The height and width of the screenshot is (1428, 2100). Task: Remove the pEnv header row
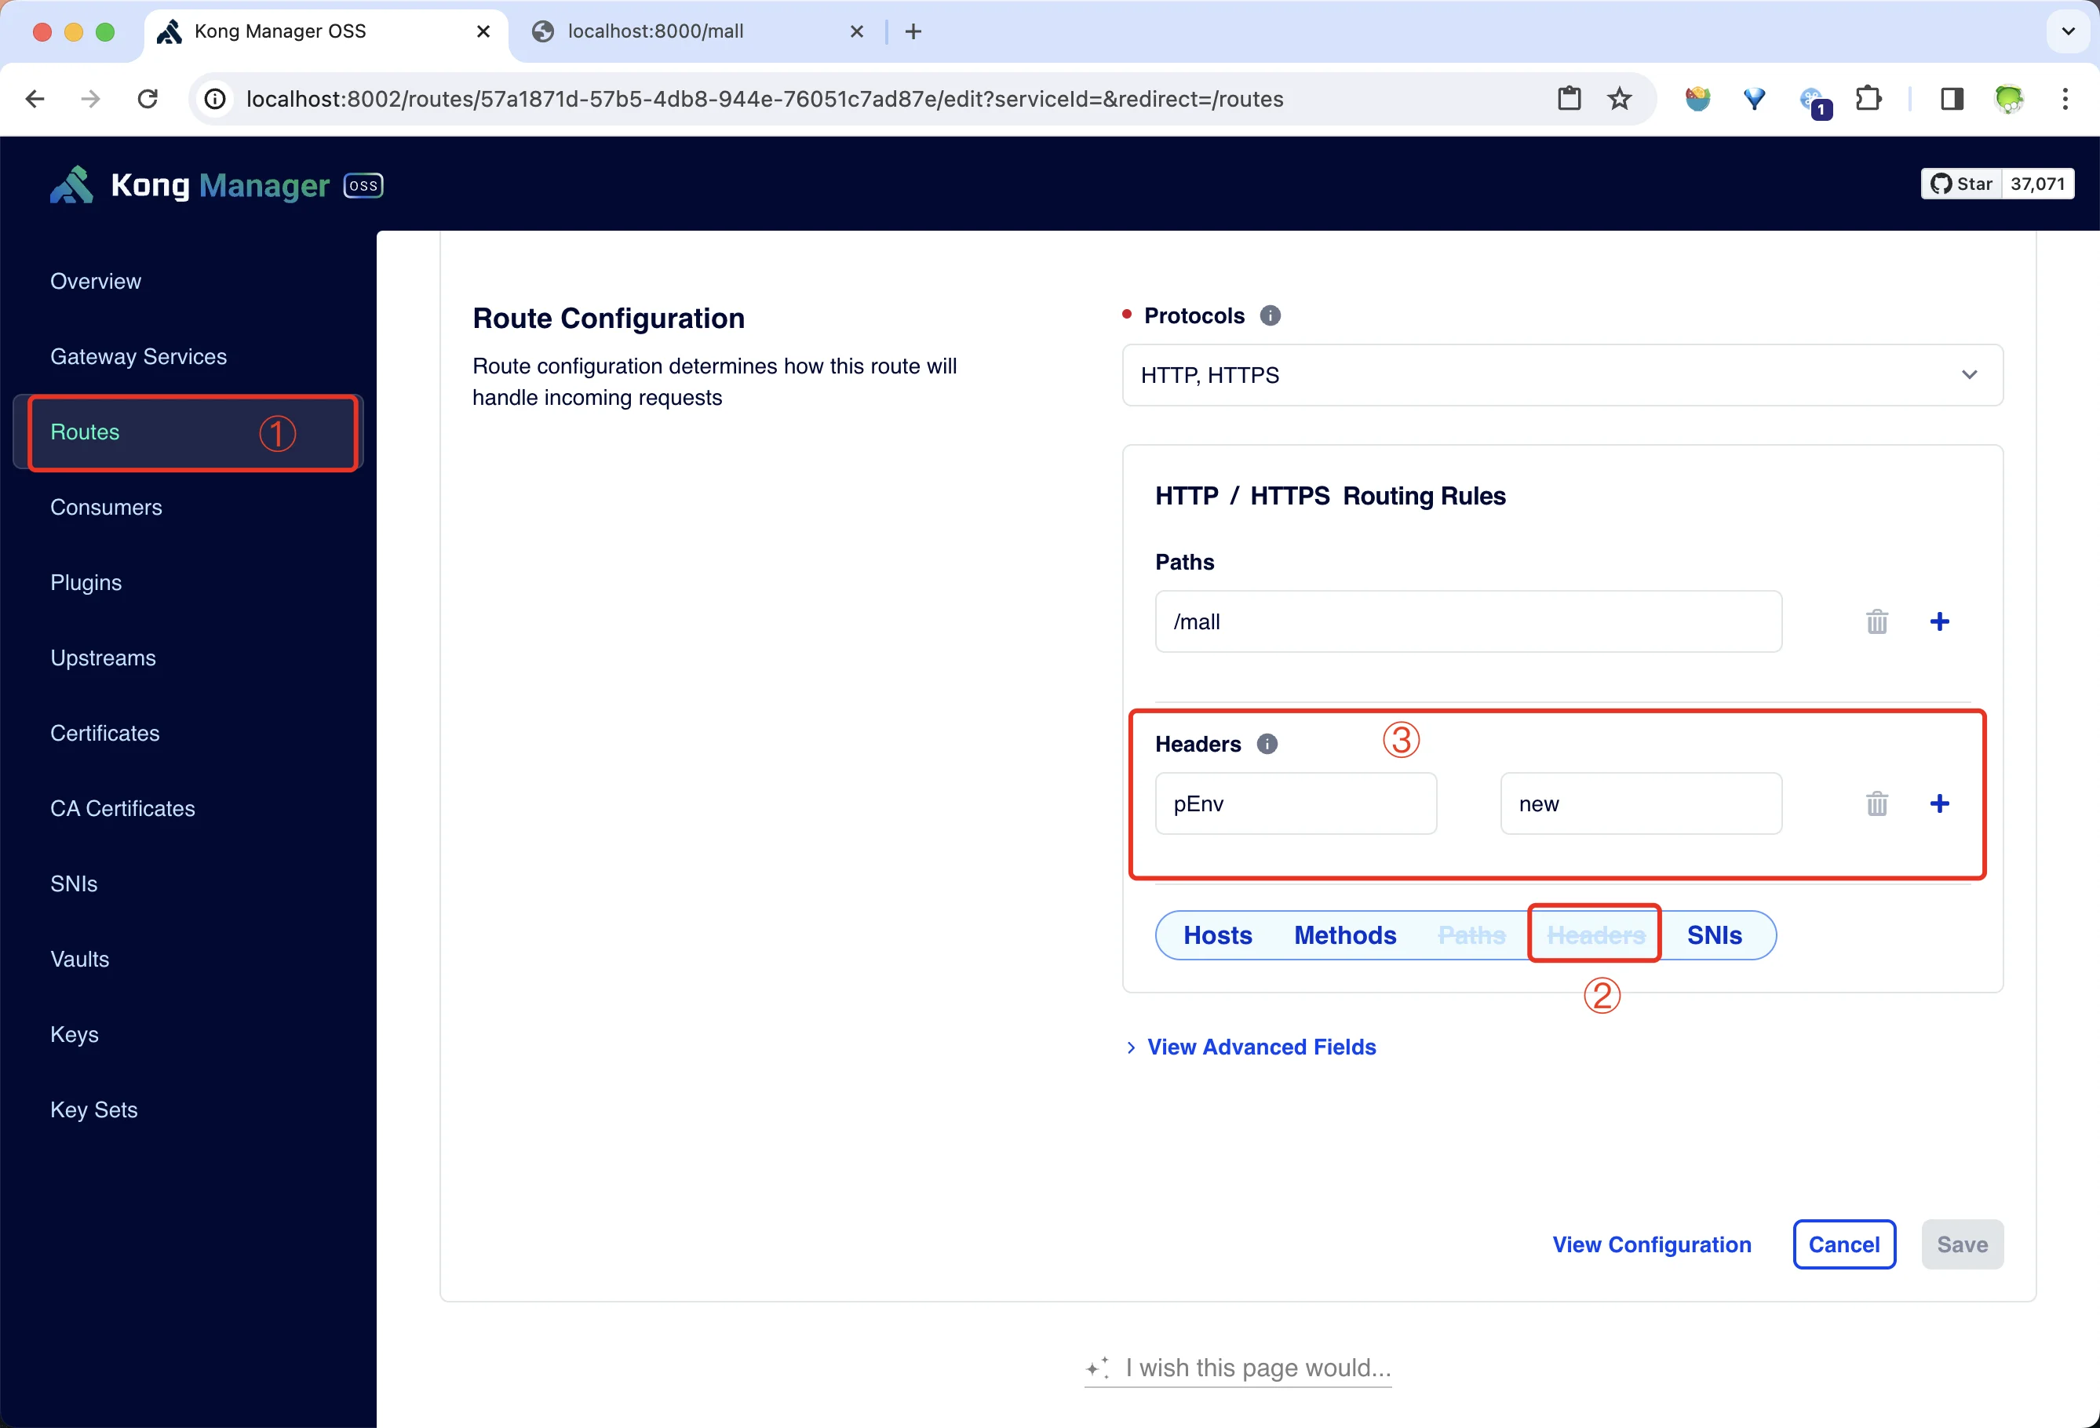[1877, 803]
